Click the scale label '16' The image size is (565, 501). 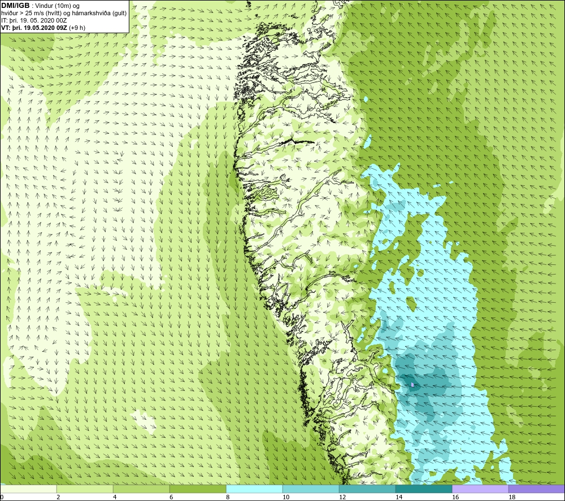coord(455,497)
